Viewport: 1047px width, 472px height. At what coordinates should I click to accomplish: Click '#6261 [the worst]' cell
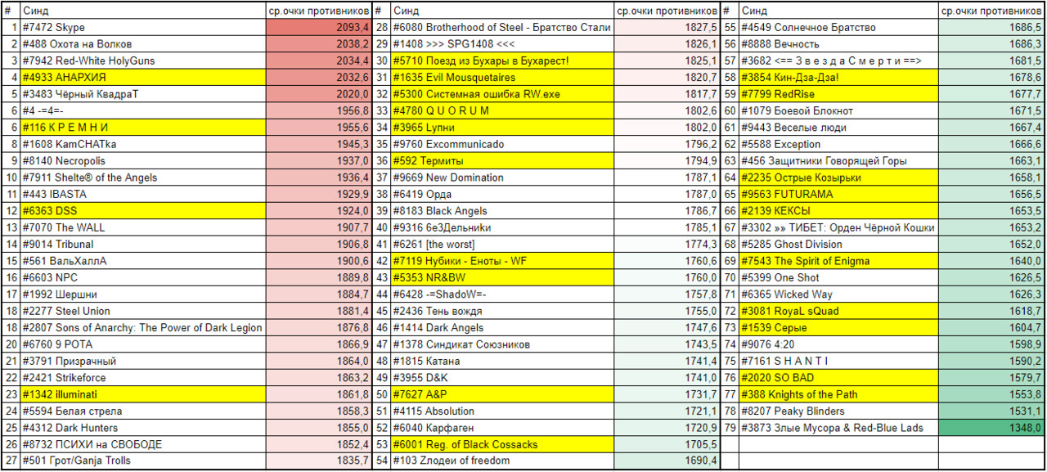click(x=501, y=244)
